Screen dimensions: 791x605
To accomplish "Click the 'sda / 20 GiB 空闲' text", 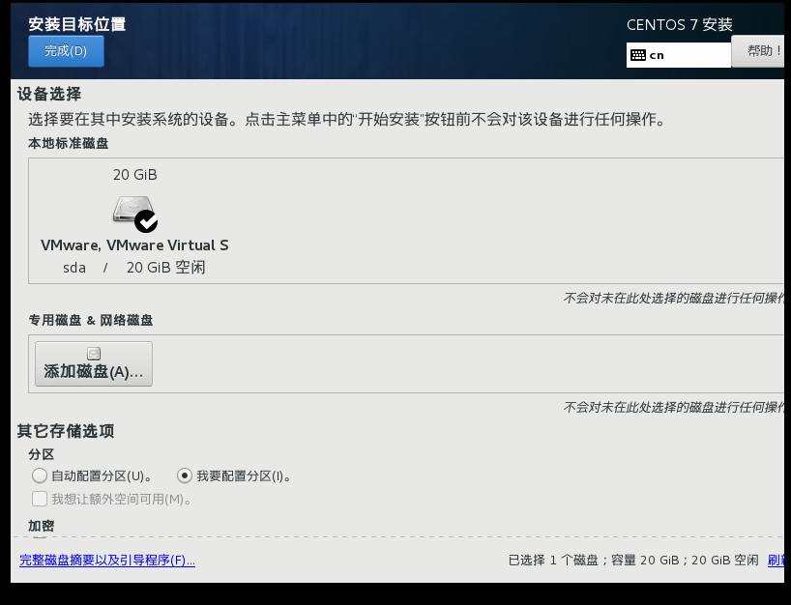I will [134, 268].
